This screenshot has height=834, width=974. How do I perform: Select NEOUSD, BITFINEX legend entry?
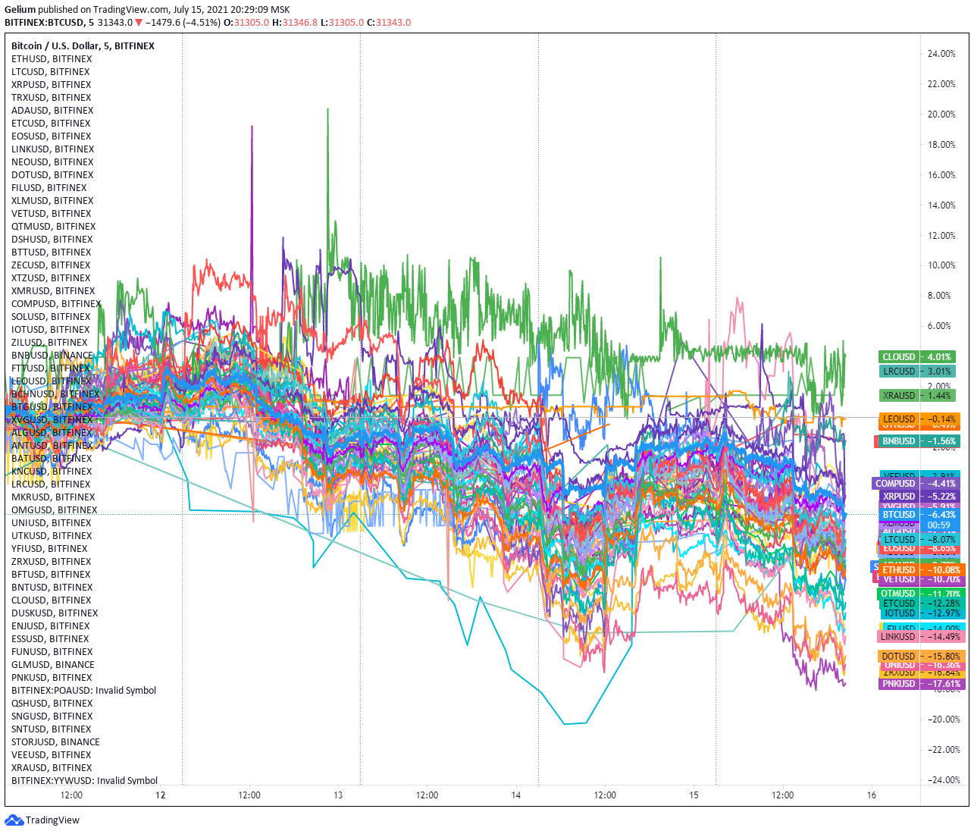pos(52,162)
